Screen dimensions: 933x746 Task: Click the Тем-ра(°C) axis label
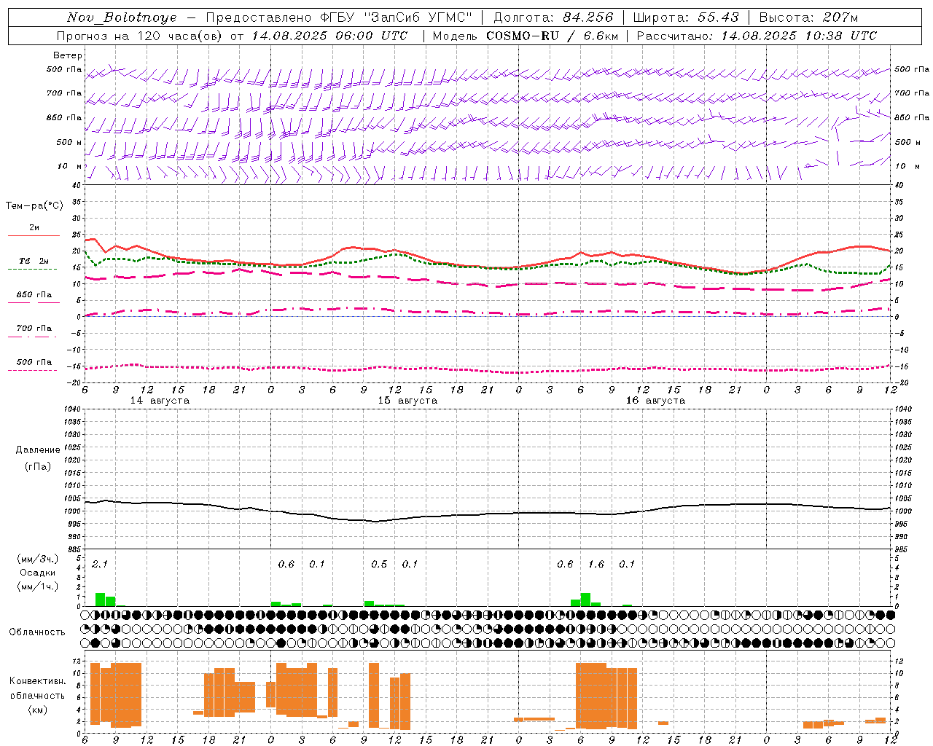(34, 206)
